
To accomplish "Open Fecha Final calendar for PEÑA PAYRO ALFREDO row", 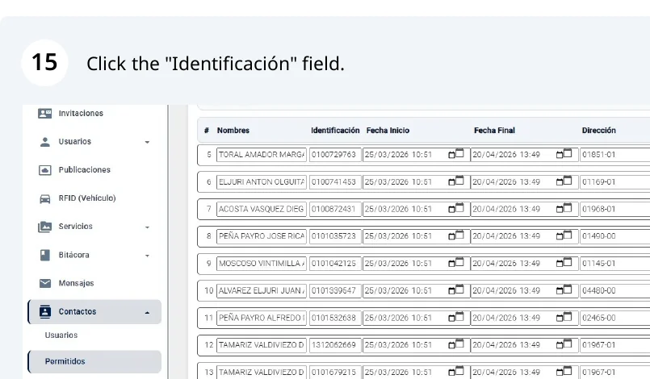I will click(x=564, y=317).
